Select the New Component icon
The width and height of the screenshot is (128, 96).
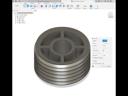68,6
